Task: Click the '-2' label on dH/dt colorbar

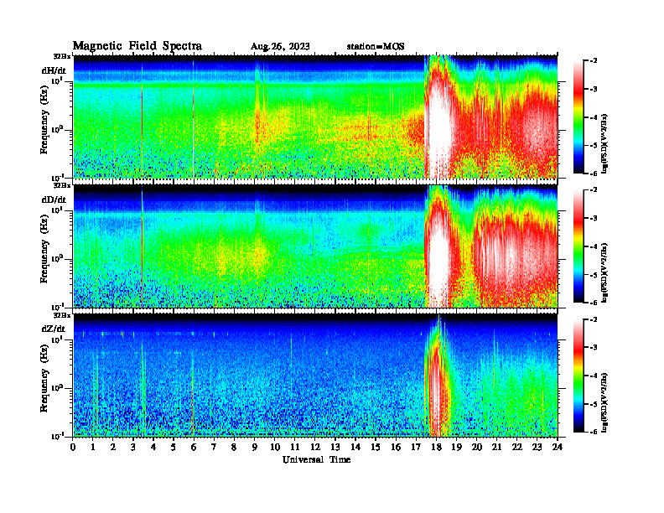Action: tap(592, 61)
